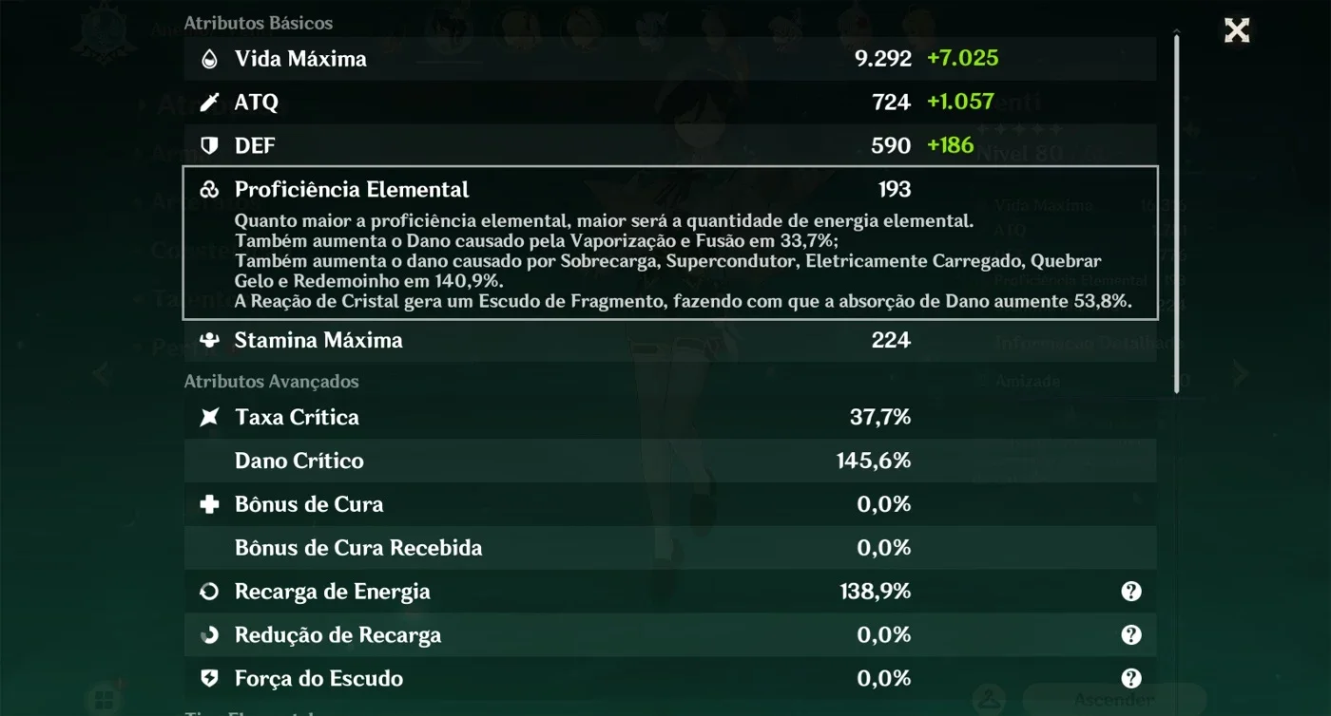Screen dimensions: 1331x716
Task: Open help for Força do Escudo
Action: pyautogui.click(x=1130, y=679)
